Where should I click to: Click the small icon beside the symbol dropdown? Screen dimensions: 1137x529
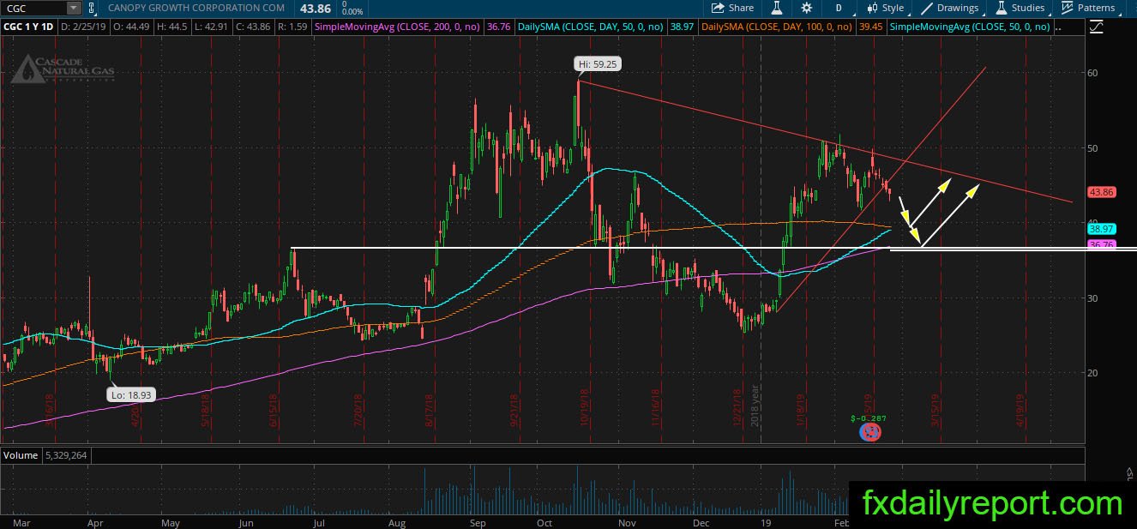click(92, 8)
